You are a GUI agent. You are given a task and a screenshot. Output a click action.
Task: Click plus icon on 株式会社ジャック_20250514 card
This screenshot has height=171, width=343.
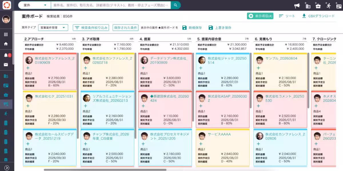pos(201,68)
